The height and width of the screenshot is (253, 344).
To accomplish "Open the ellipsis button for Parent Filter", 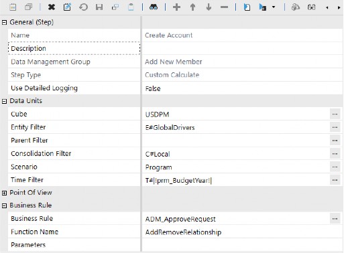I will (x=335, y=141).
